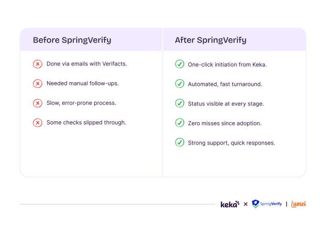Select the After SpringVerify heading
The image size is (326, 225).
(x=211, y=40)
